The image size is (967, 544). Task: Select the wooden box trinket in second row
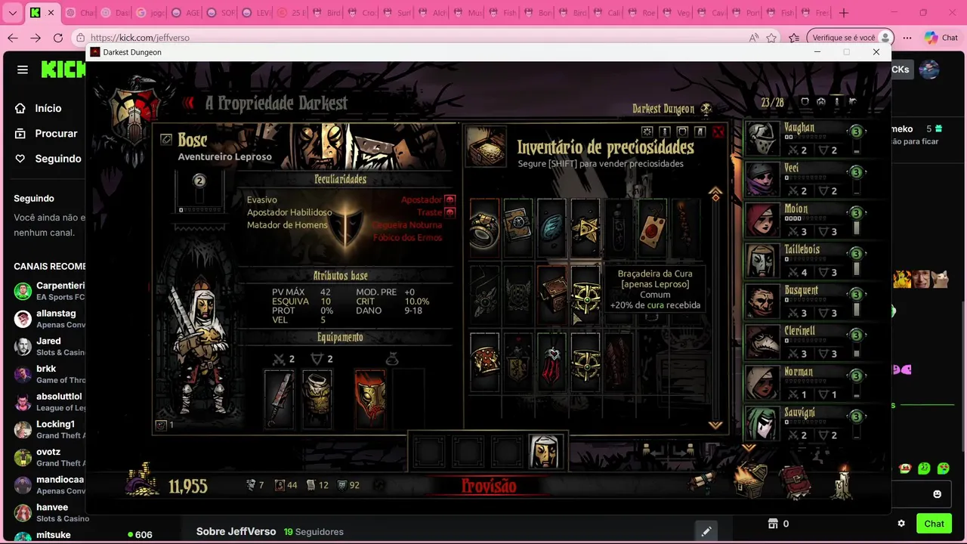coord(551,295)
